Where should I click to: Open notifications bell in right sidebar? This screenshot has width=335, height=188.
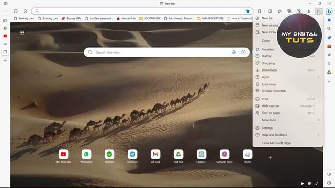pos(329,20)
